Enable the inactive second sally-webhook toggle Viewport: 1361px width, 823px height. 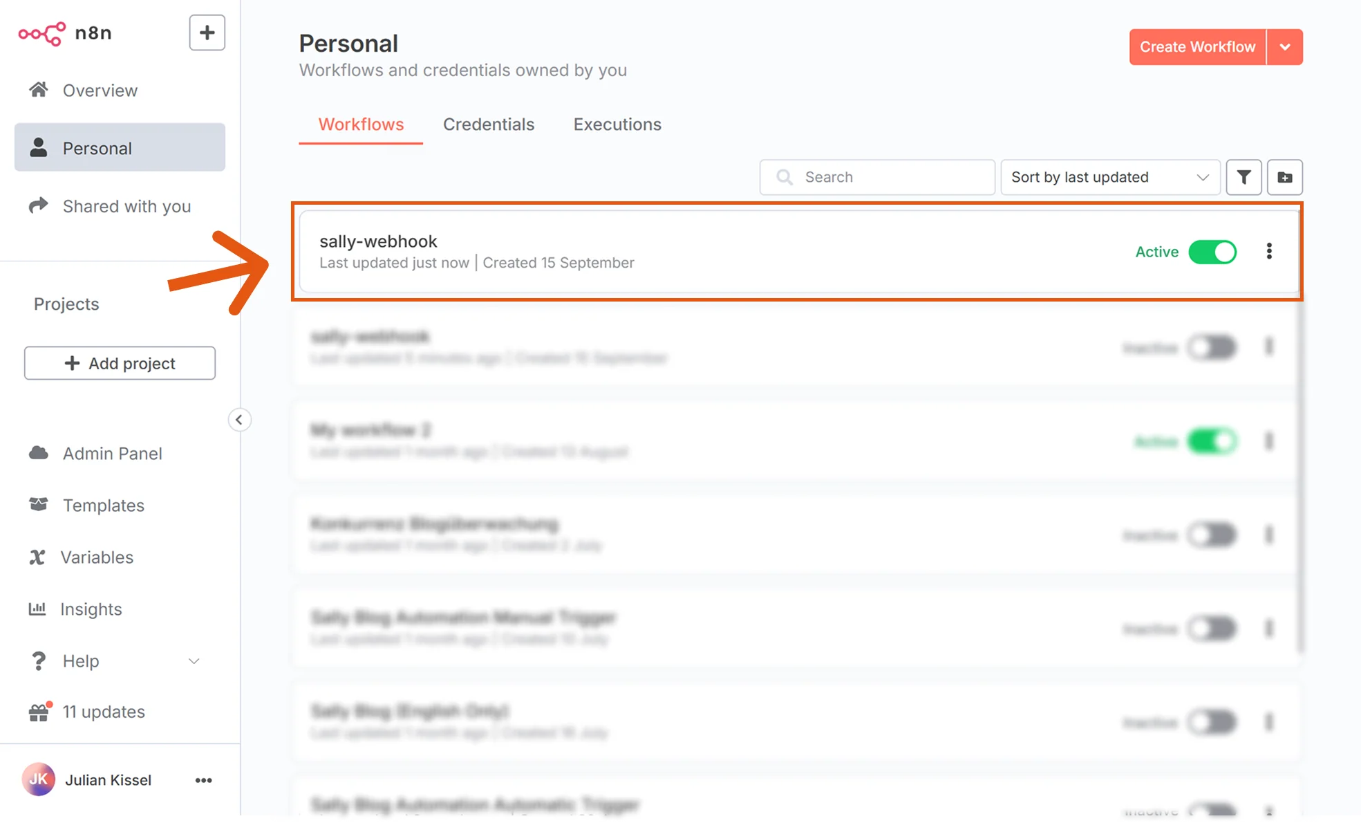[x=1212, y=346]
